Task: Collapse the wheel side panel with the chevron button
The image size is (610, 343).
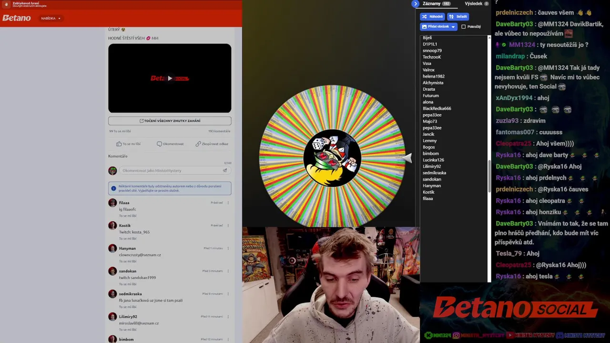Action: (x=415, y=4)
